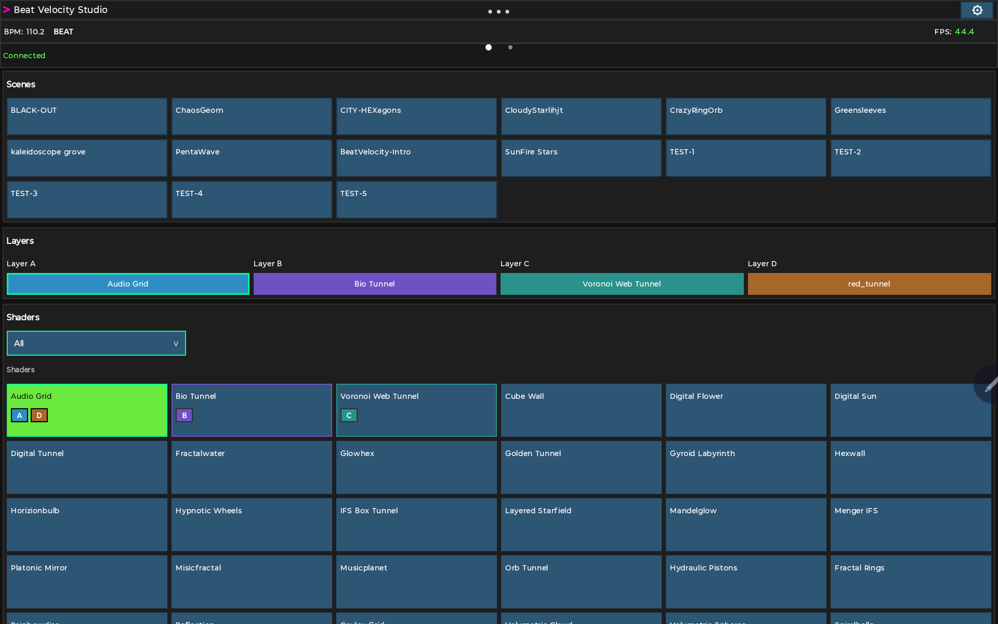Click the C badge on Voronoi Web Tunnel
This screenshot has height=624, width=998.
(349, 415)
